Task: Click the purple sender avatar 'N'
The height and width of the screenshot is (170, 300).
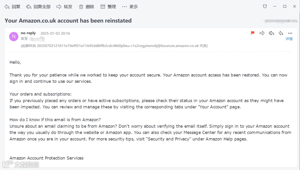Action: point(14,37)
